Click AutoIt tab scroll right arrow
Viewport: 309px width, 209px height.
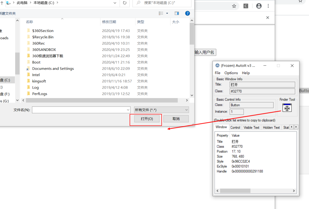[x=296, y=127]
